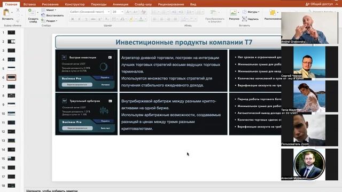Open the Вид tab
This screenshot has height=192, width=342.
tap(193, 4)
